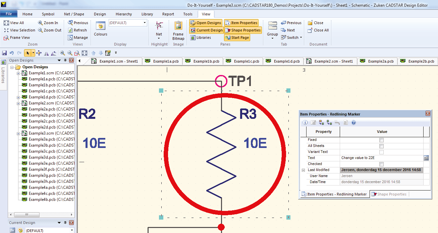Expand the Example1.scm tree node
The image size is (438, 233).
point(18,73)
